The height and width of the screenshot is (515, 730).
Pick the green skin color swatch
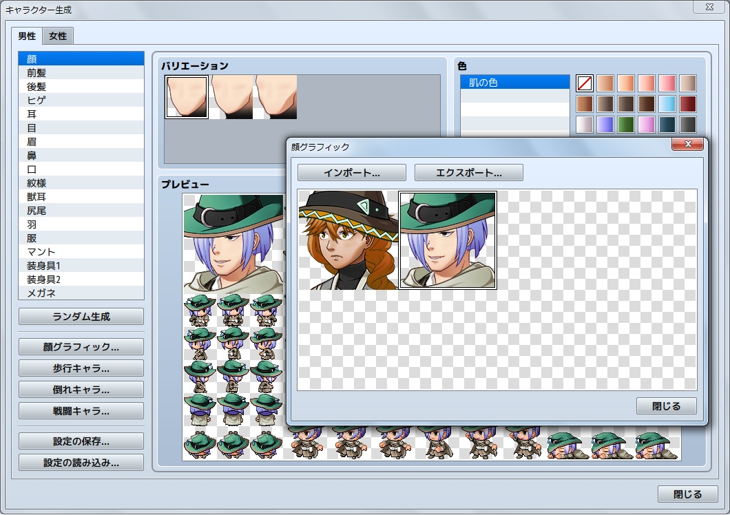(626, 125)
